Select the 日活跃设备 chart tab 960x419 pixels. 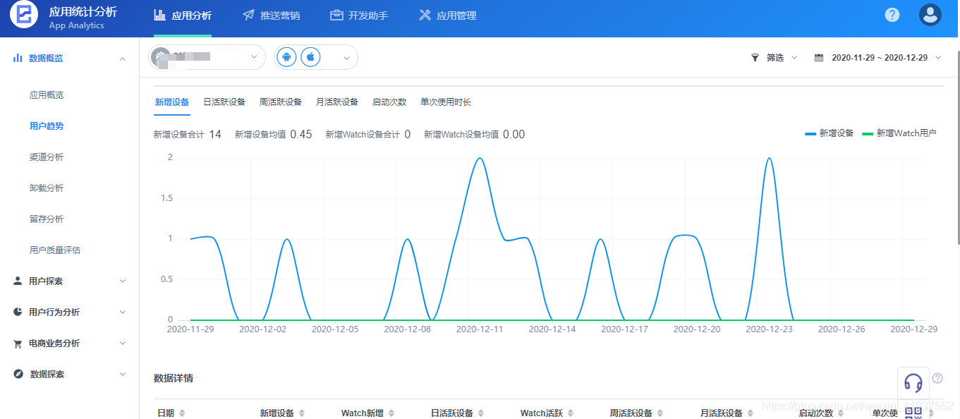click(224, 102)
